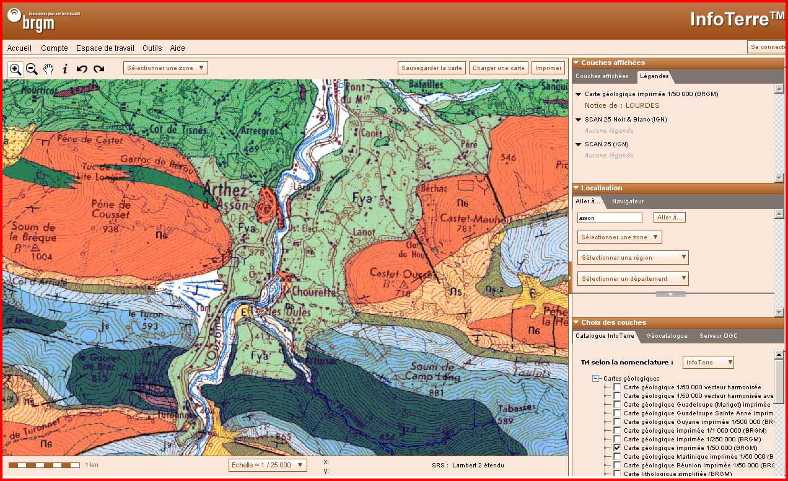Collapse the Localisation panel header
788x481 pixels.
(x=576, y=188)
